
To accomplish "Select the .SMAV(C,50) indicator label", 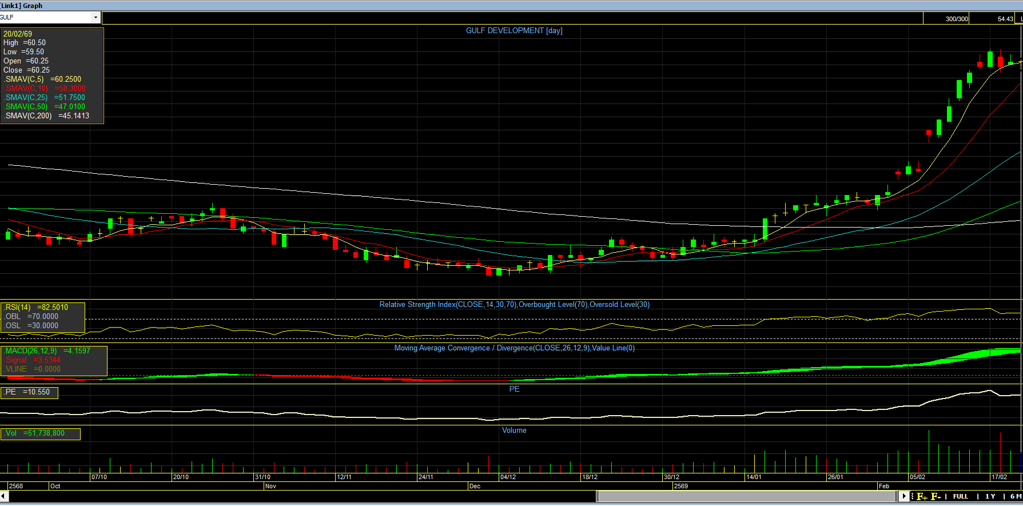I will click(45, 107).
